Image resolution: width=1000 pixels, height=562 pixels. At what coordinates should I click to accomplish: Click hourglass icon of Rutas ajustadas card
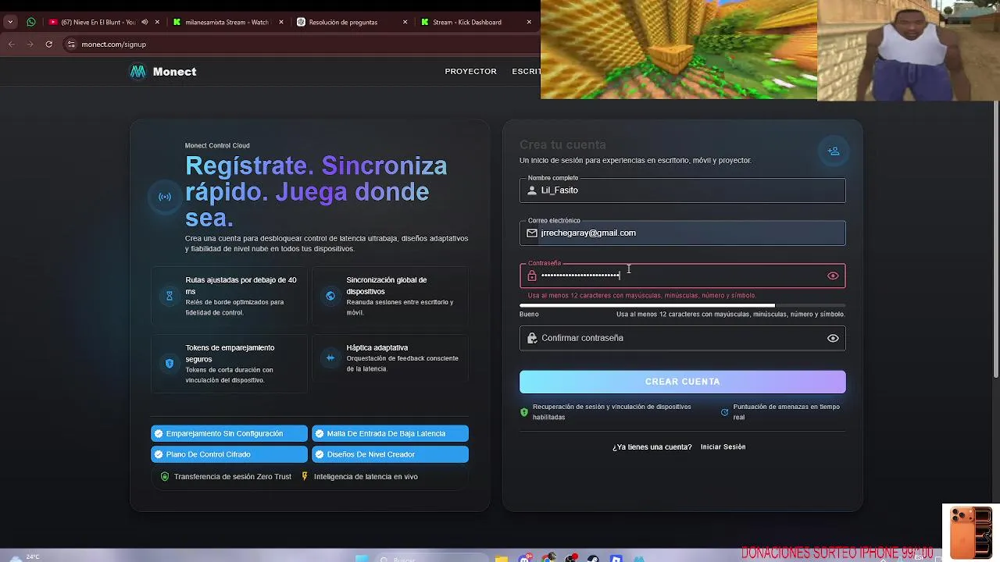point(170,296)
